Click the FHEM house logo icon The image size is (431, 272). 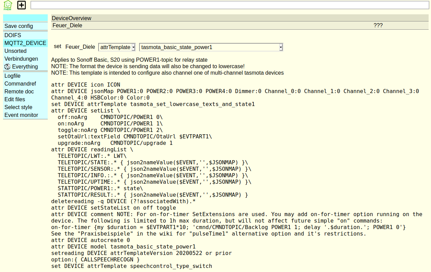[x=8, y=5]
